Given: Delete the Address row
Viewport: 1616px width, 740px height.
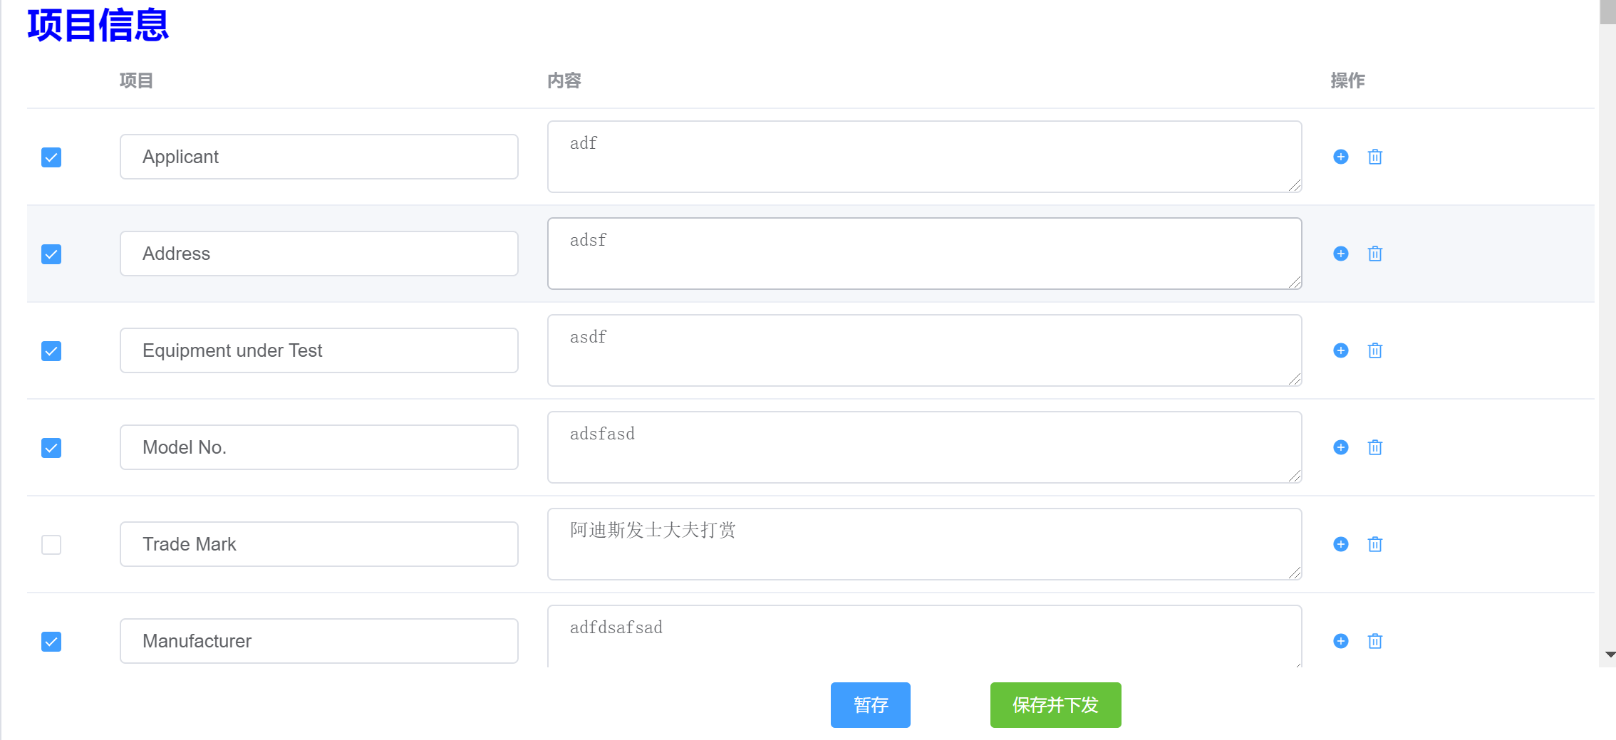Looking at the screenshot, I should 1374,254.
